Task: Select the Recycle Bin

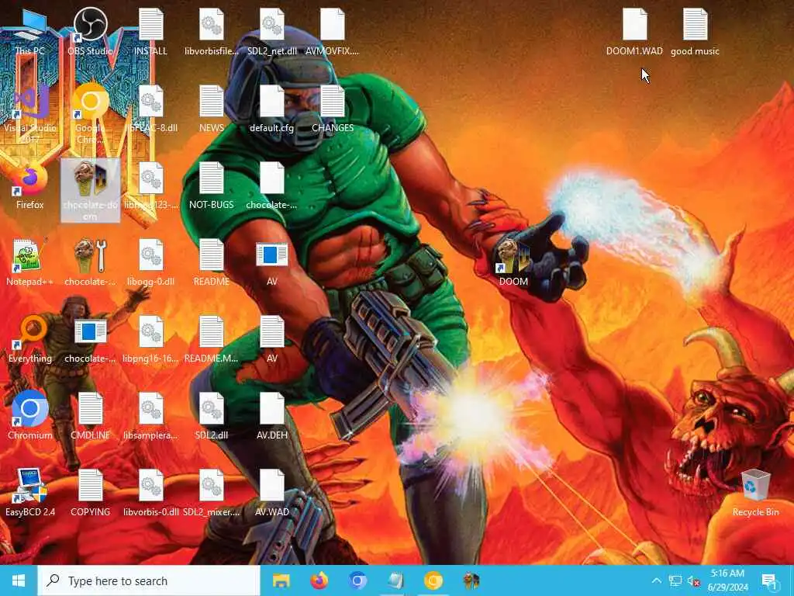Action: (755, 493)
